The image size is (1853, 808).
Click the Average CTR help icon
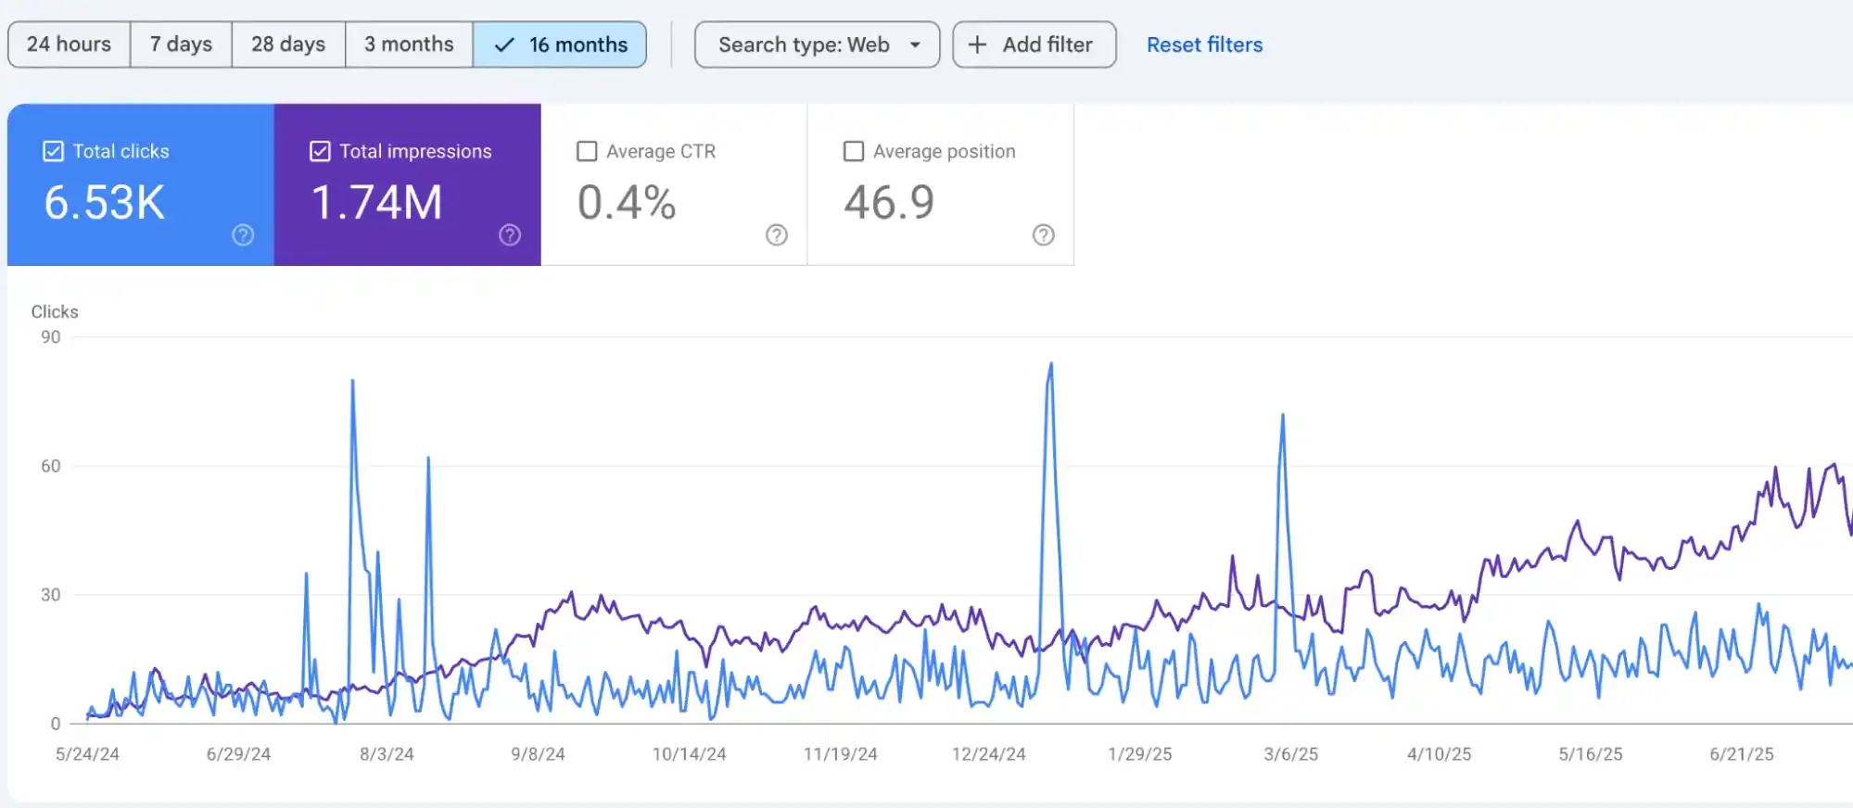(777, 235)
